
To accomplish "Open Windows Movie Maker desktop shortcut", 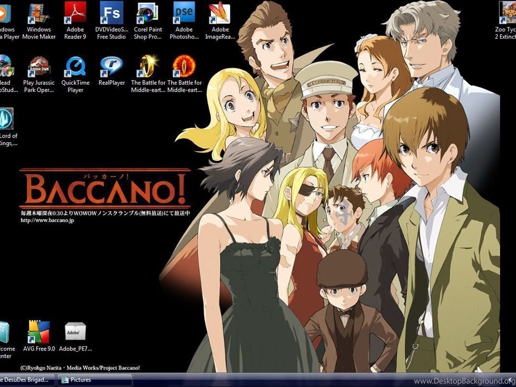I will coord(39,14).
